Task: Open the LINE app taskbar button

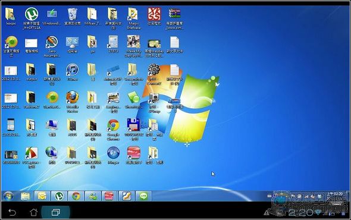Action: pos(143,196)
